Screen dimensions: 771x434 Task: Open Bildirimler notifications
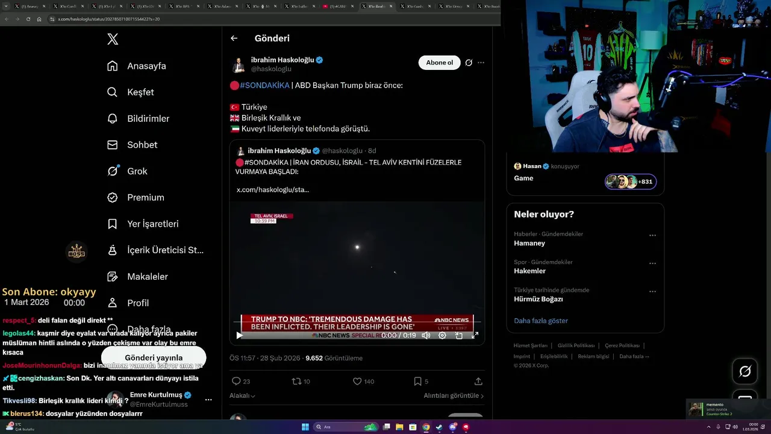tap(138, 119)
